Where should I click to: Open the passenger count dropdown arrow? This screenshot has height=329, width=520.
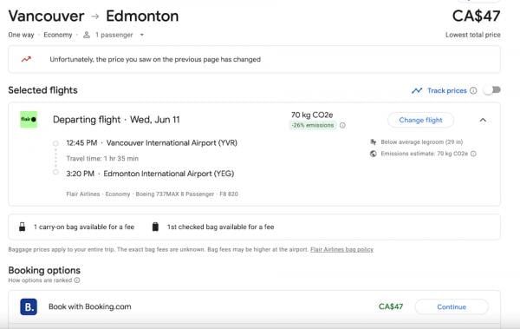[x=142, y=35]
